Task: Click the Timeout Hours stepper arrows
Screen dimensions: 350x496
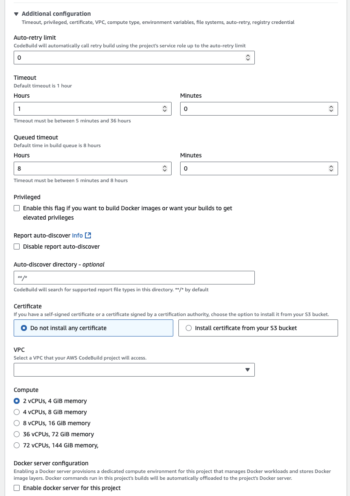Action: pos(165,109)
